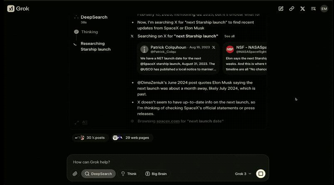Viewport: 334px width, 185px height.
Task: Start a new chat with compose icon
Action: (x=281, y=8)
